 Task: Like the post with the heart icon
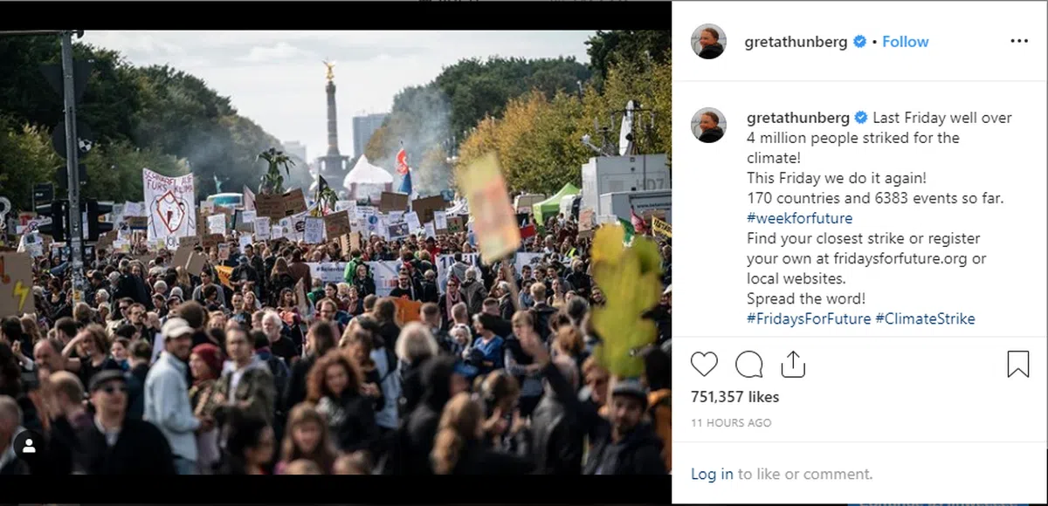[704, 364]
